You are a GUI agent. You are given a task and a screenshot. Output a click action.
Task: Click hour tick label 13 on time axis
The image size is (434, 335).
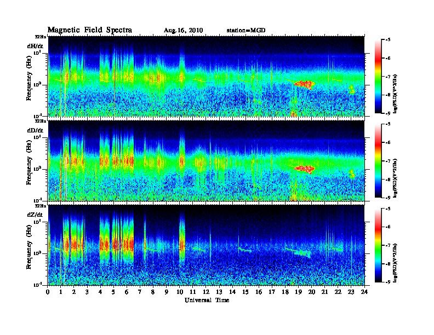coord(219,292)
